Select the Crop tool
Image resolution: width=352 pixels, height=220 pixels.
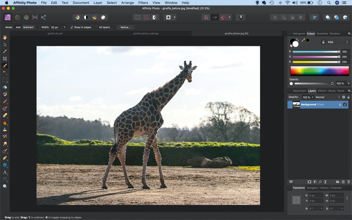(x=5, y=58)
